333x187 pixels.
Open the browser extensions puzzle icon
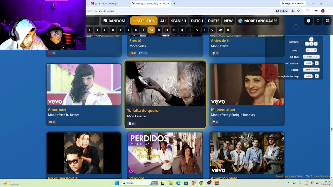307,11
